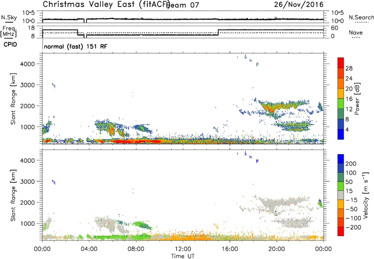Click the '20:00' time axis tick label
Viewport: 374px width, 259px height.
tap(277, 249)
